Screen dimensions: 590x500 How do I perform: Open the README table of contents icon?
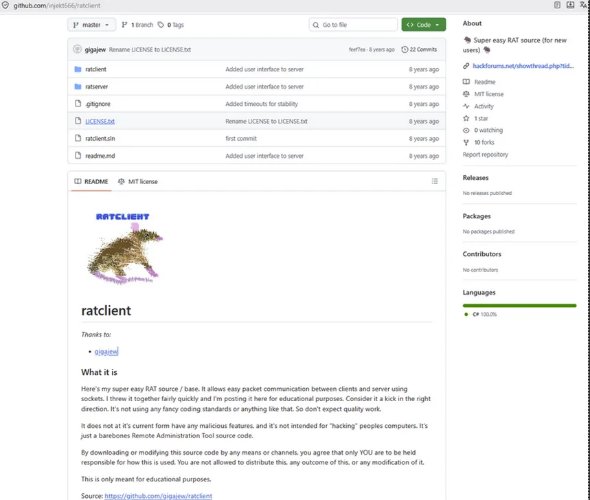435,181
